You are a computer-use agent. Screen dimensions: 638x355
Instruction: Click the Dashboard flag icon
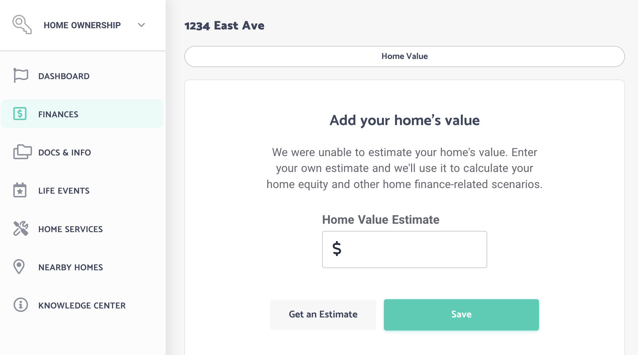click(21, 76)
